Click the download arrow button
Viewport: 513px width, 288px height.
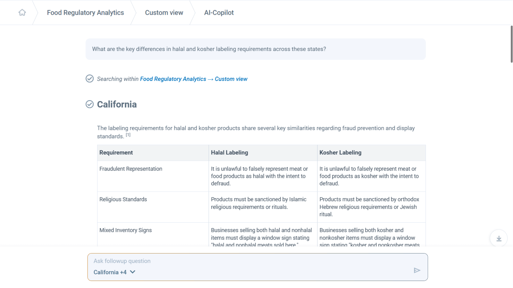[499, 238]
